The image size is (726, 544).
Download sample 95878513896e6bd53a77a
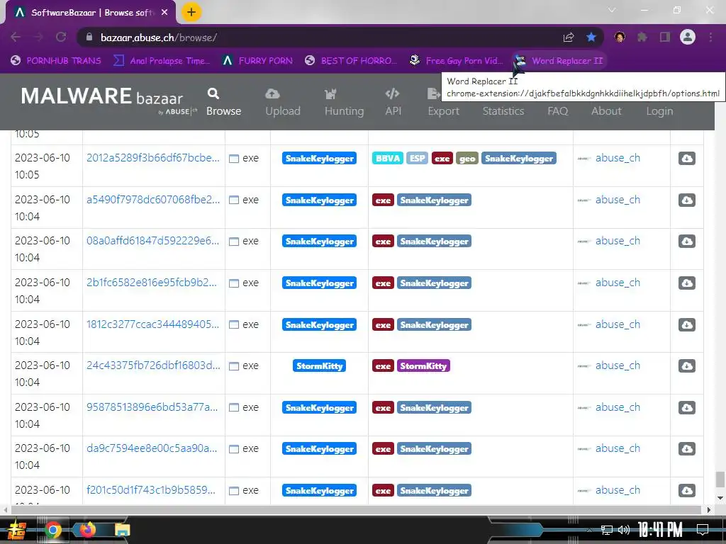[x=686, y=407]
